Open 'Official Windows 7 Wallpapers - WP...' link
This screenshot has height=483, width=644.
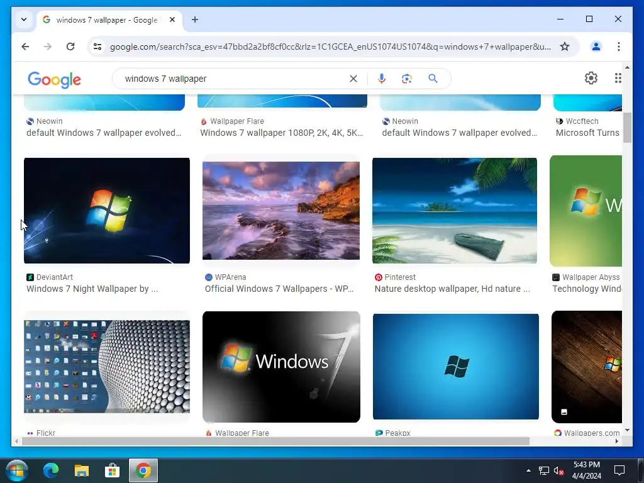coord(279,289)
